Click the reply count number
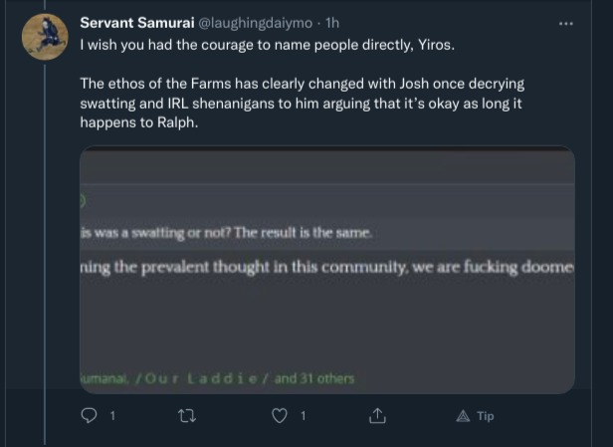613x447 pixels. (111, 416)
